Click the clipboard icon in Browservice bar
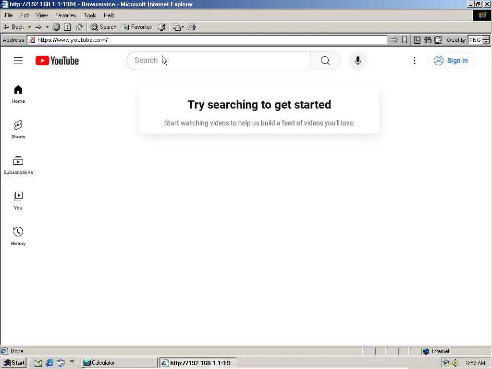Viewport: 492px width, 369px height. (x=438, y=40)
